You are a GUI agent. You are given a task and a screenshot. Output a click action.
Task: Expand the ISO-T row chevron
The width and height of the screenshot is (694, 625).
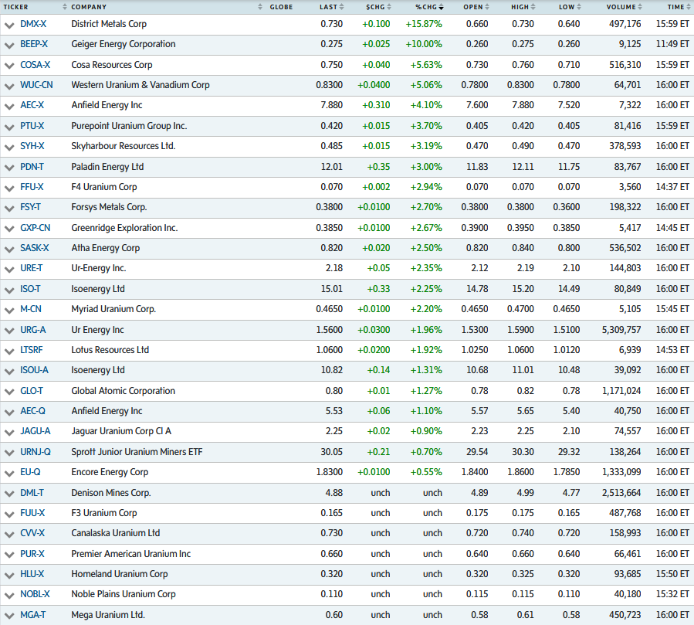[8, 290]
